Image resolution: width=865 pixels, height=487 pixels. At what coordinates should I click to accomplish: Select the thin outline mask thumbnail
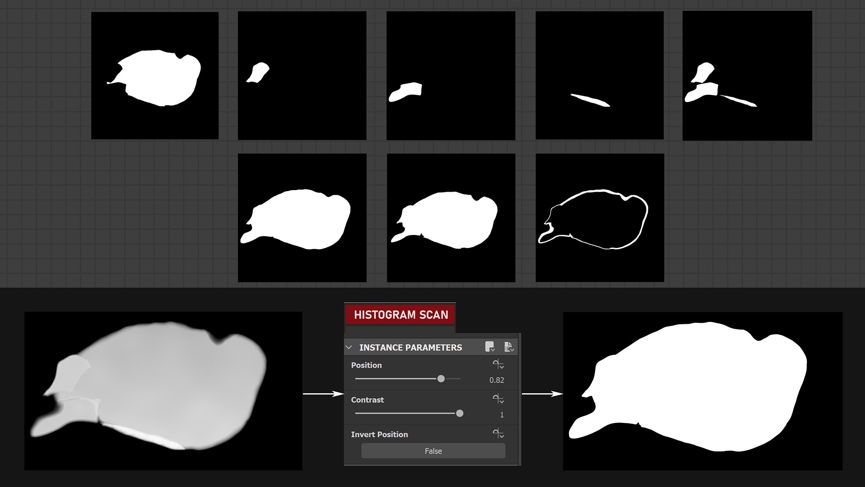click(600, 218)
